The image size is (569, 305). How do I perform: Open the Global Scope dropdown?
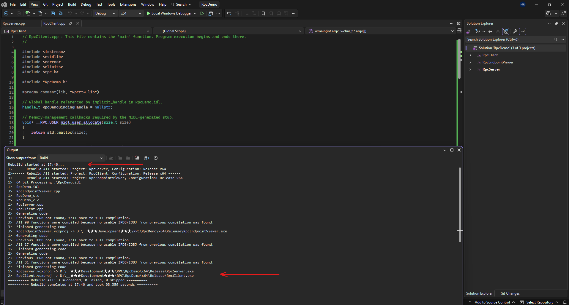(229, 31)
